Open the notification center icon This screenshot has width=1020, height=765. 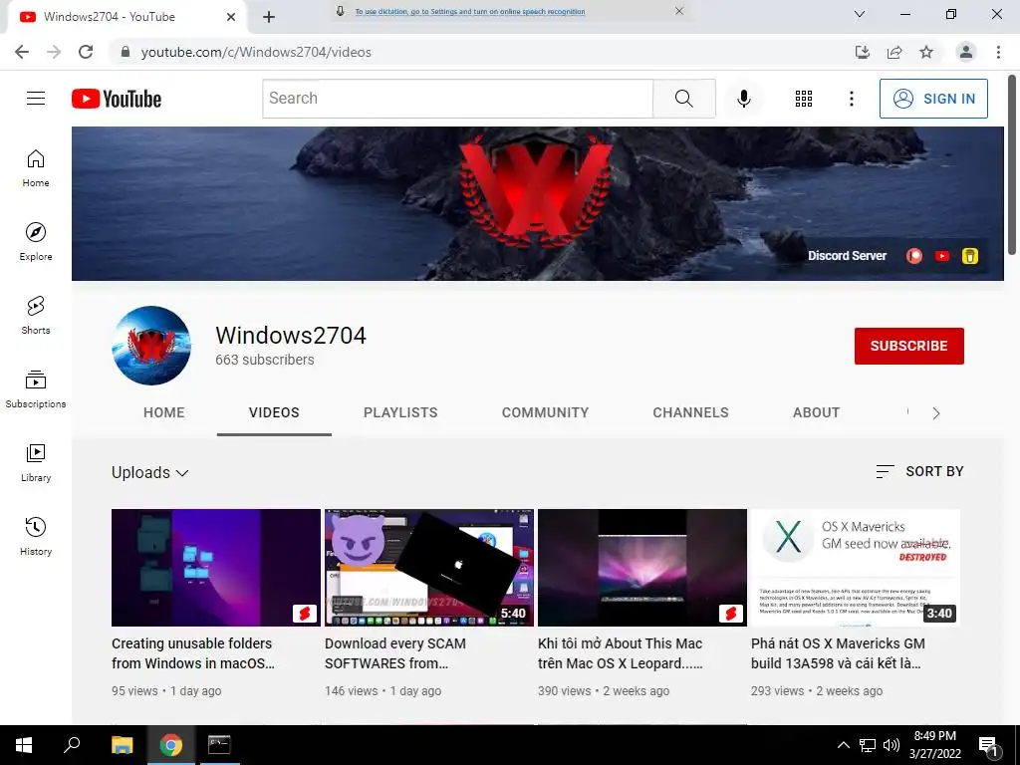pos(988,746)
